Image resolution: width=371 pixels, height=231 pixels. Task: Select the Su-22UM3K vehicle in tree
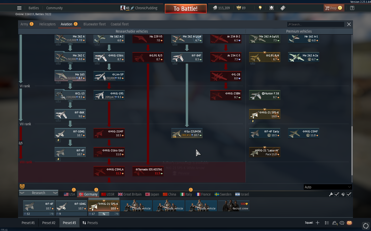pyautogui.click(x=187, y=133)
